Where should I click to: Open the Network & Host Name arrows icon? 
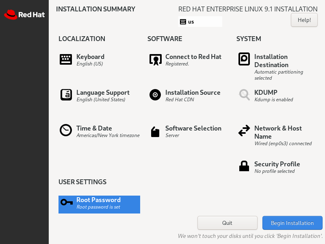(x=244, y=131)
